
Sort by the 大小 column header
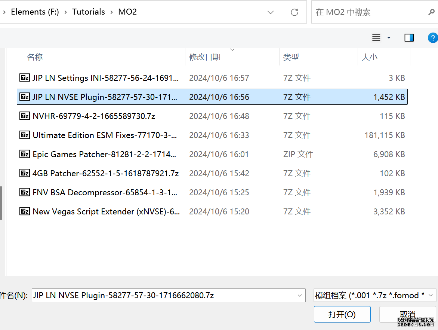369,57
